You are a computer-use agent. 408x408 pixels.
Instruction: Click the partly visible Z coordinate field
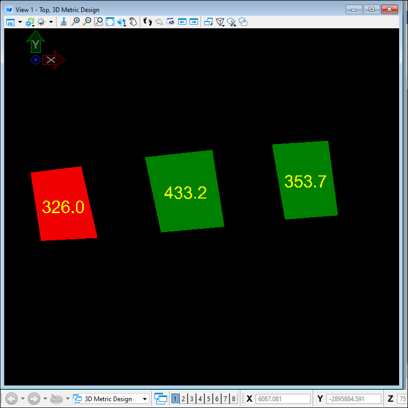click(402, 399)
